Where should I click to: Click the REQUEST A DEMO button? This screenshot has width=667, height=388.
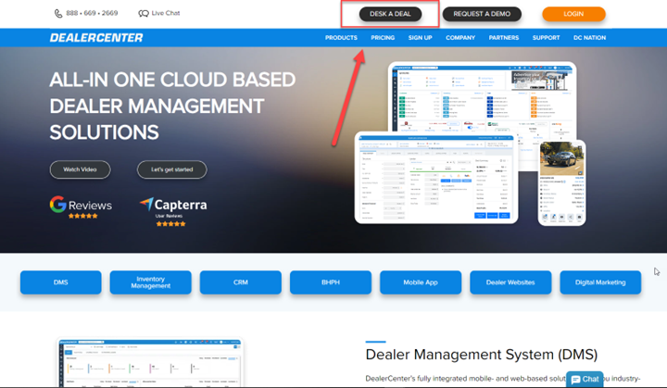[482, 14]
